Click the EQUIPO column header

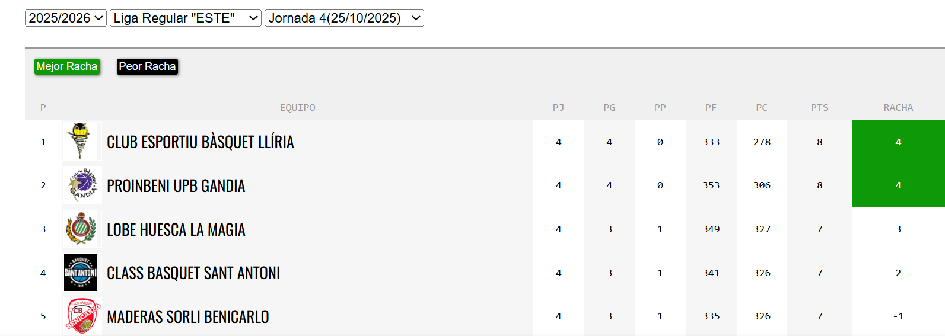pyautogui.click(x=297, y=108)
